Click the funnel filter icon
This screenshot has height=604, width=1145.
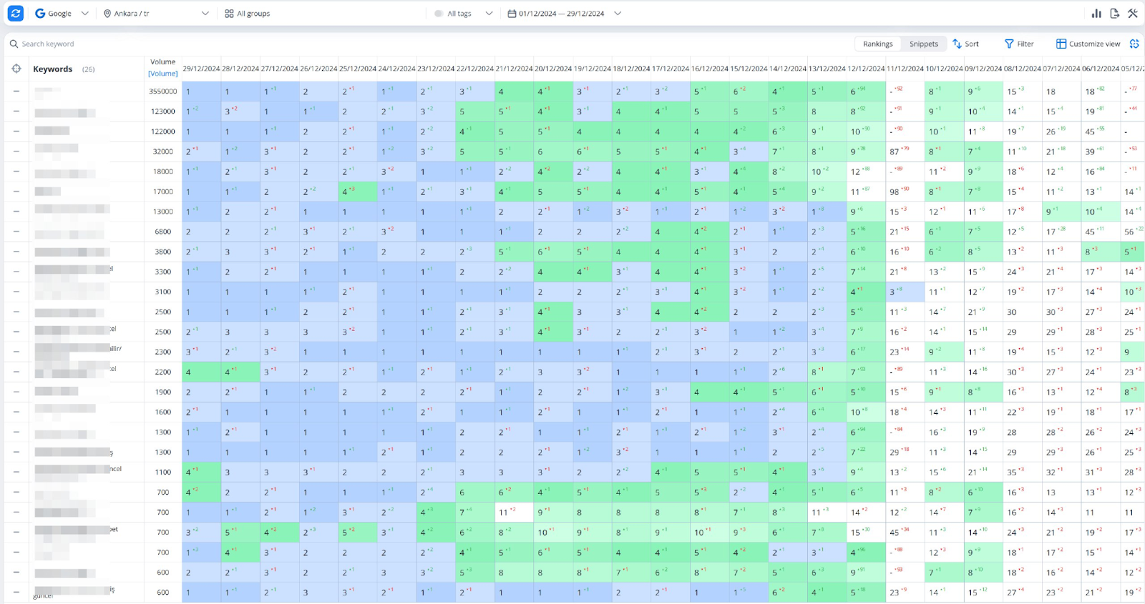[x=1009, y=44]
